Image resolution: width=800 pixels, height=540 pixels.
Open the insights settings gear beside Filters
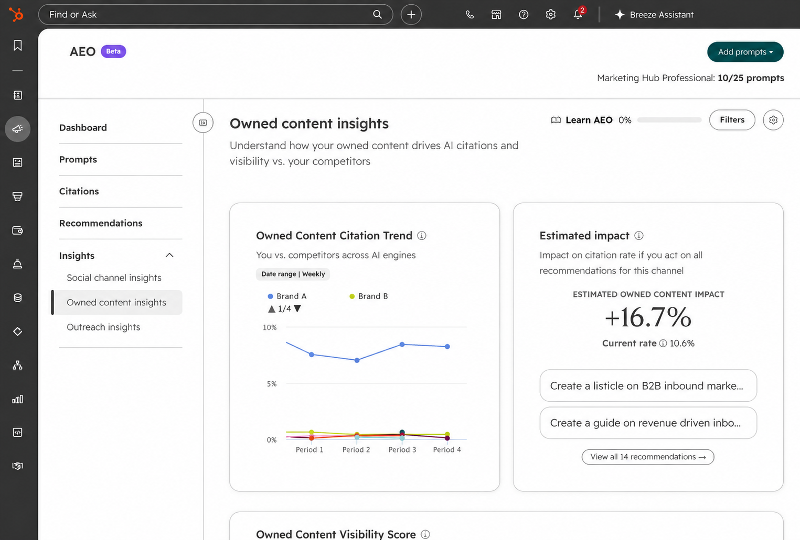pyautogui.click(x=773, y=120)
